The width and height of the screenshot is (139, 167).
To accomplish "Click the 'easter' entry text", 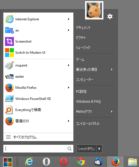I will [x=20, y=77].
